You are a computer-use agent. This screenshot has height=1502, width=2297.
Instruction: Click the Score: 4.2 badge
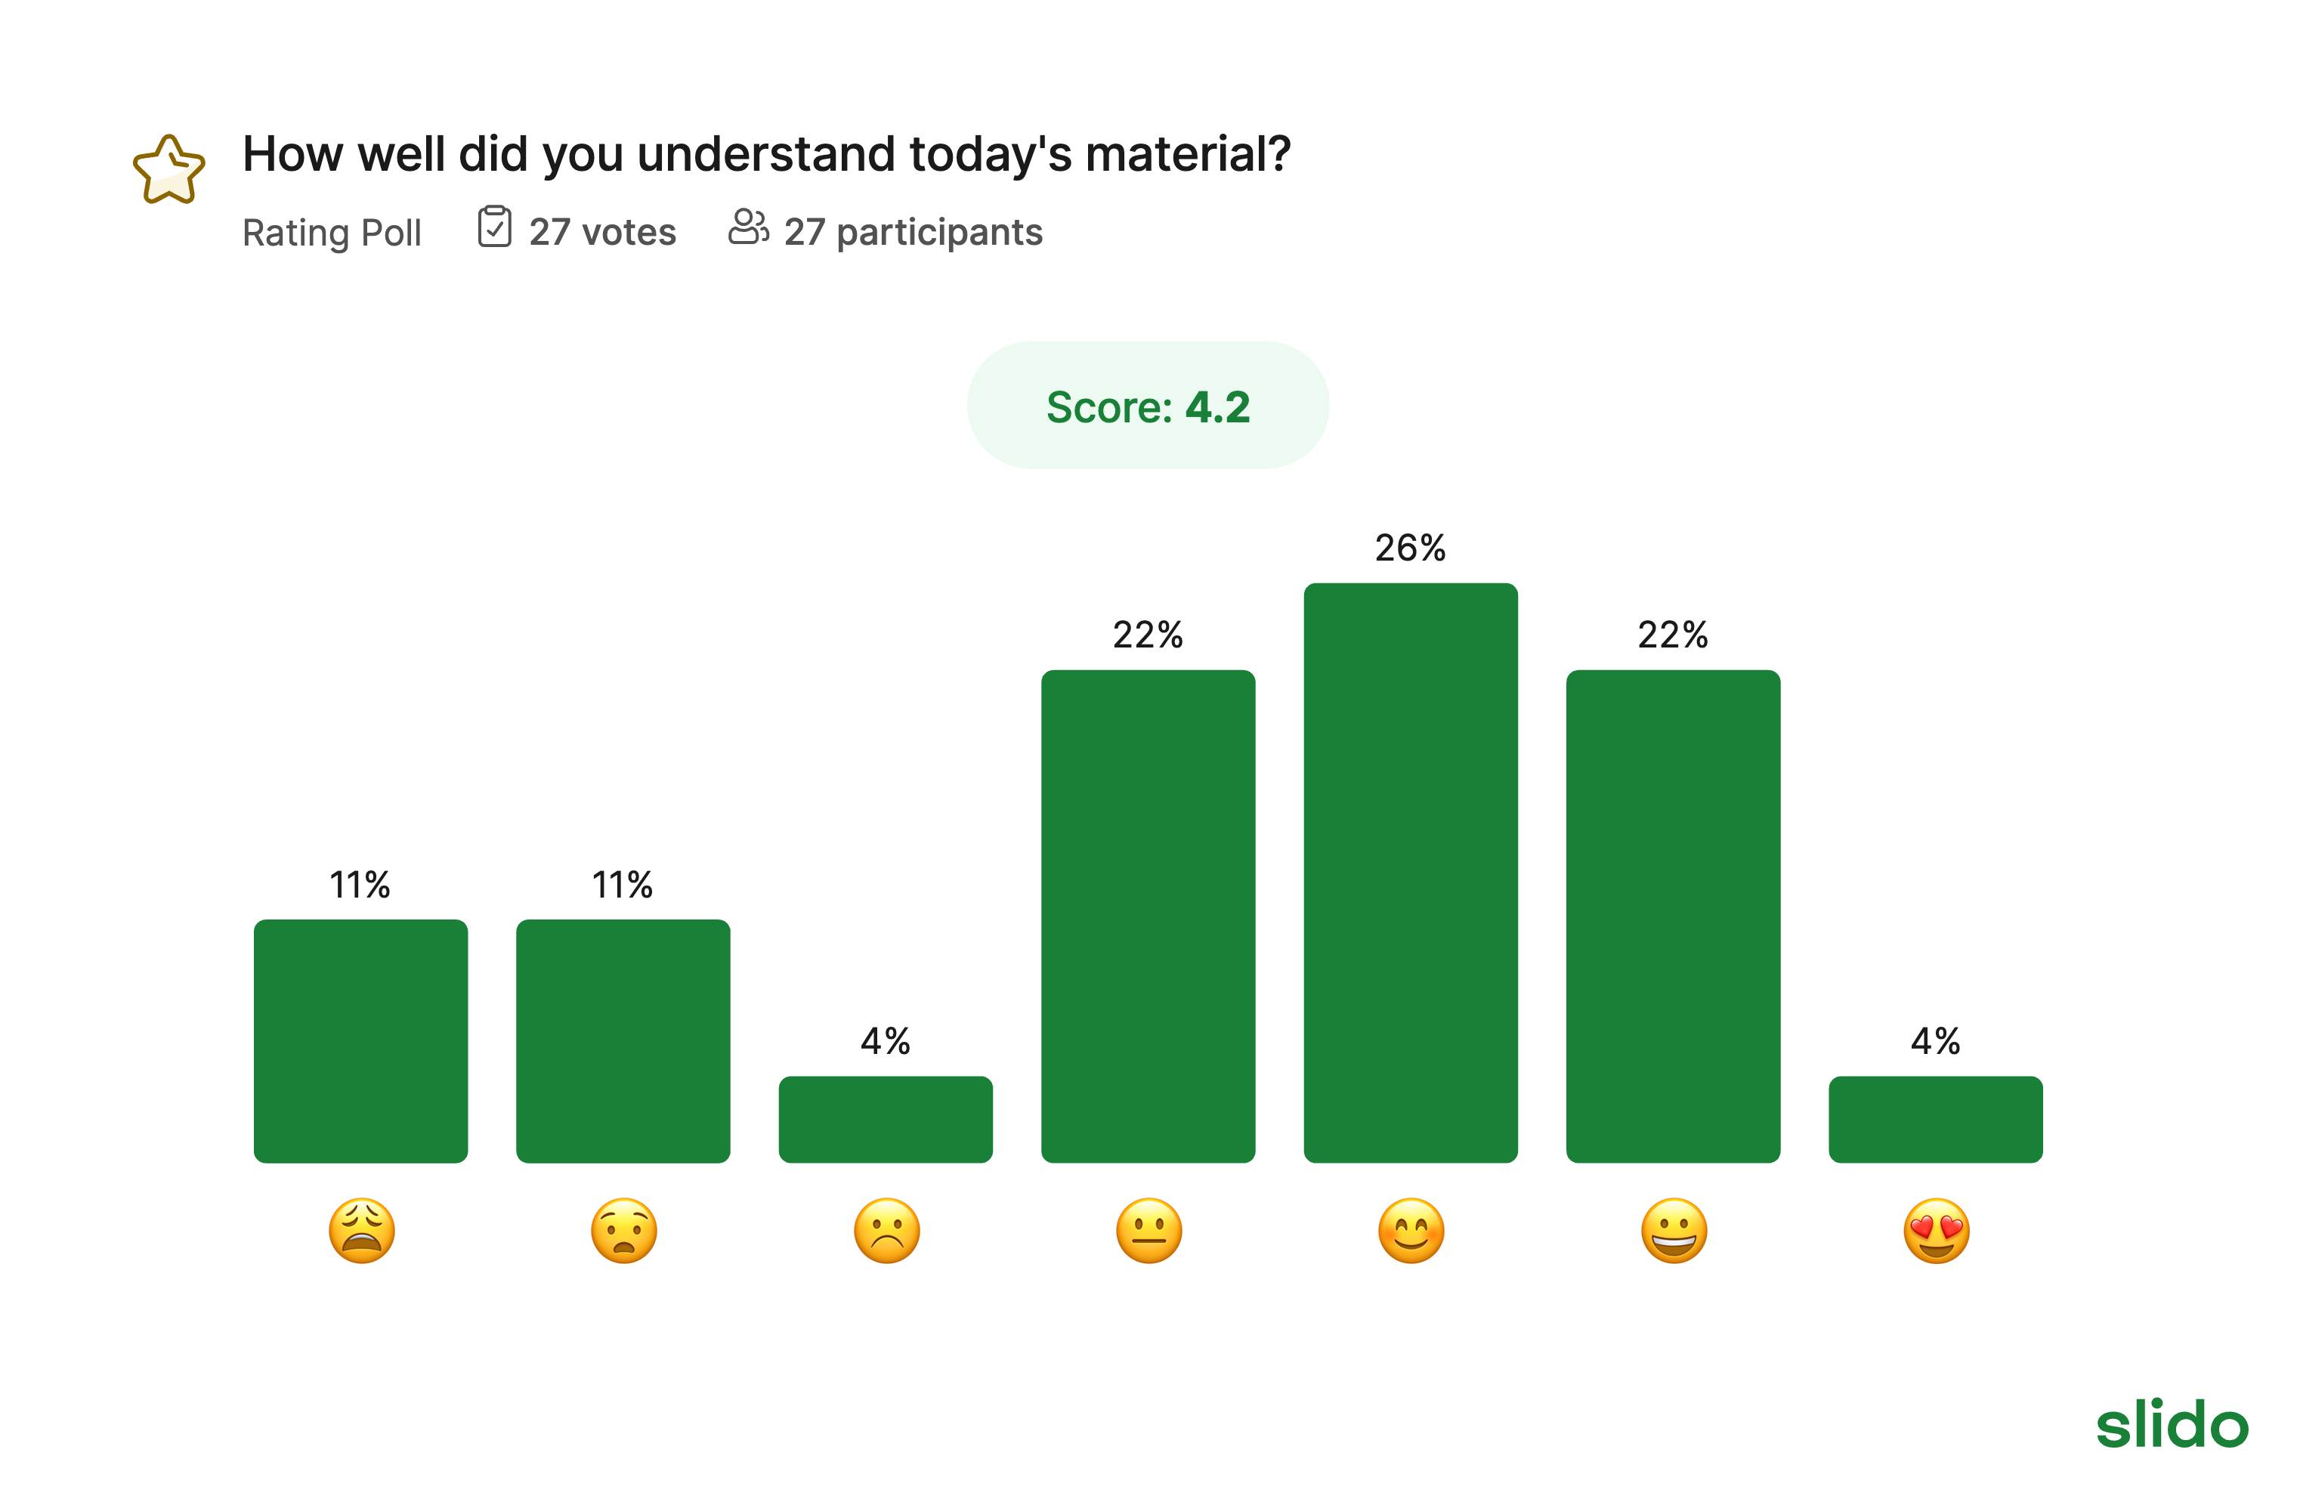pos(1148,406)
